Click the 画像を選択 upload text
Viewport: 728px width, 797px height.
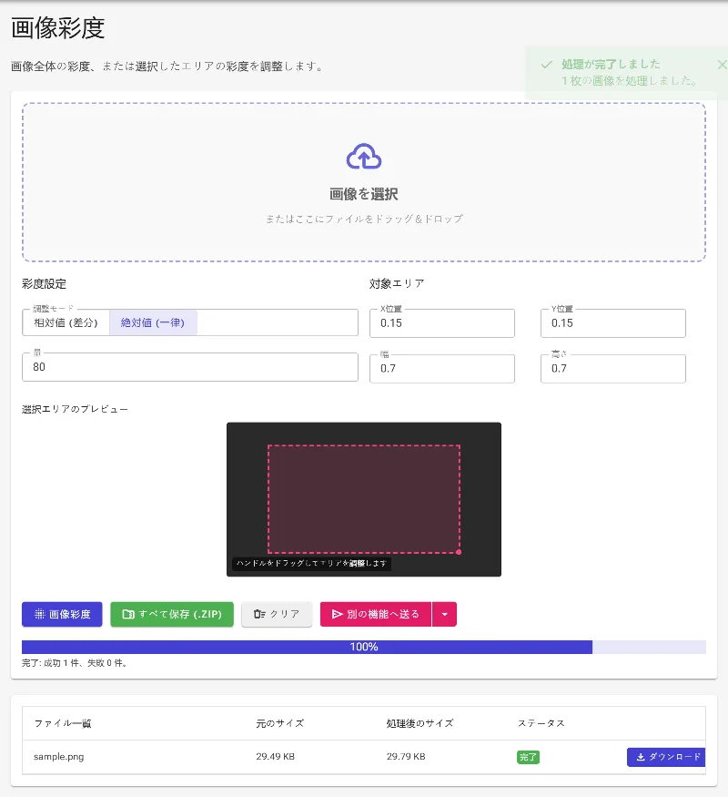[x=363, y=194]
